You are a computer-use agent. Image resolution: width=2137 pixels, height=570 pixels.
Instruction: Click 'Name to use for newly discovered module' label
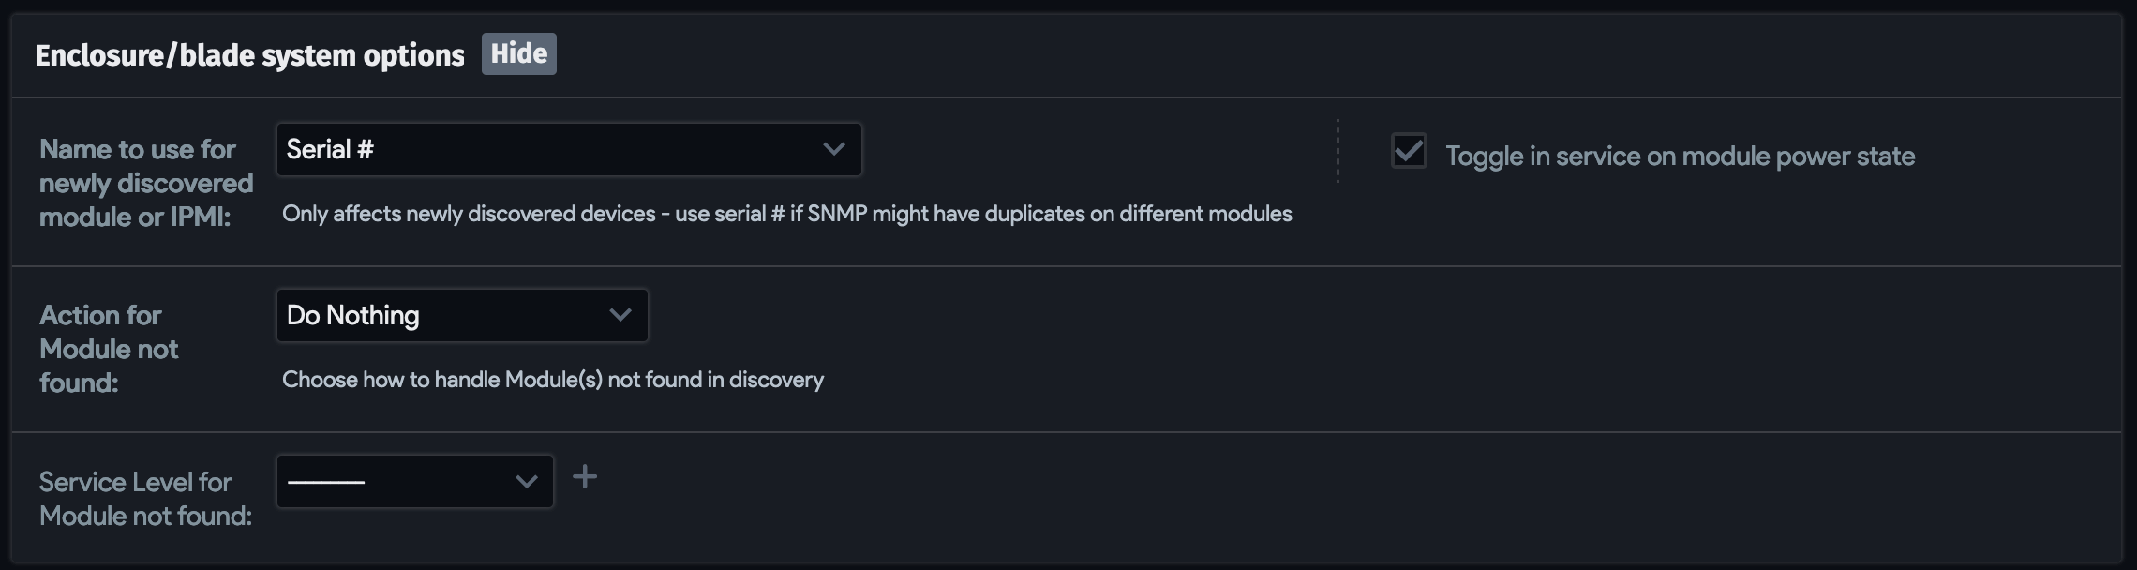pyautogui.click(x=145, y=183)
